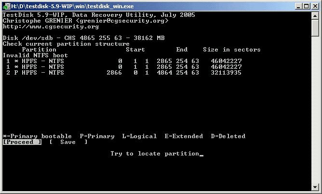322x194 pixels.
Task: Click the 'Disk /dev/sdb' info line
Action: (83, 38)
